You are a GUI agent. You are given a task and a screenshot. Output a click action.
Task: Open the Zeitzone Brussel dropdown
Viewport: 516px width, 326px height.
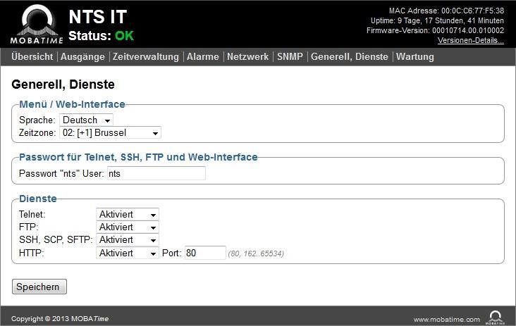[x=110, y=133]
